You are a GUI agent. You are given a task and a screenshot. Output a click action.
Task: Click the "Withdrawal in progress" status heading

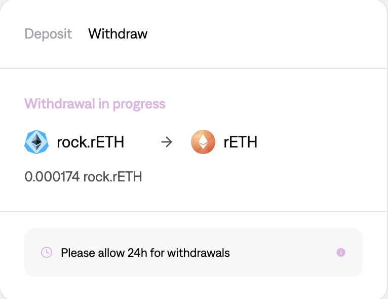[x=95, y=104]
